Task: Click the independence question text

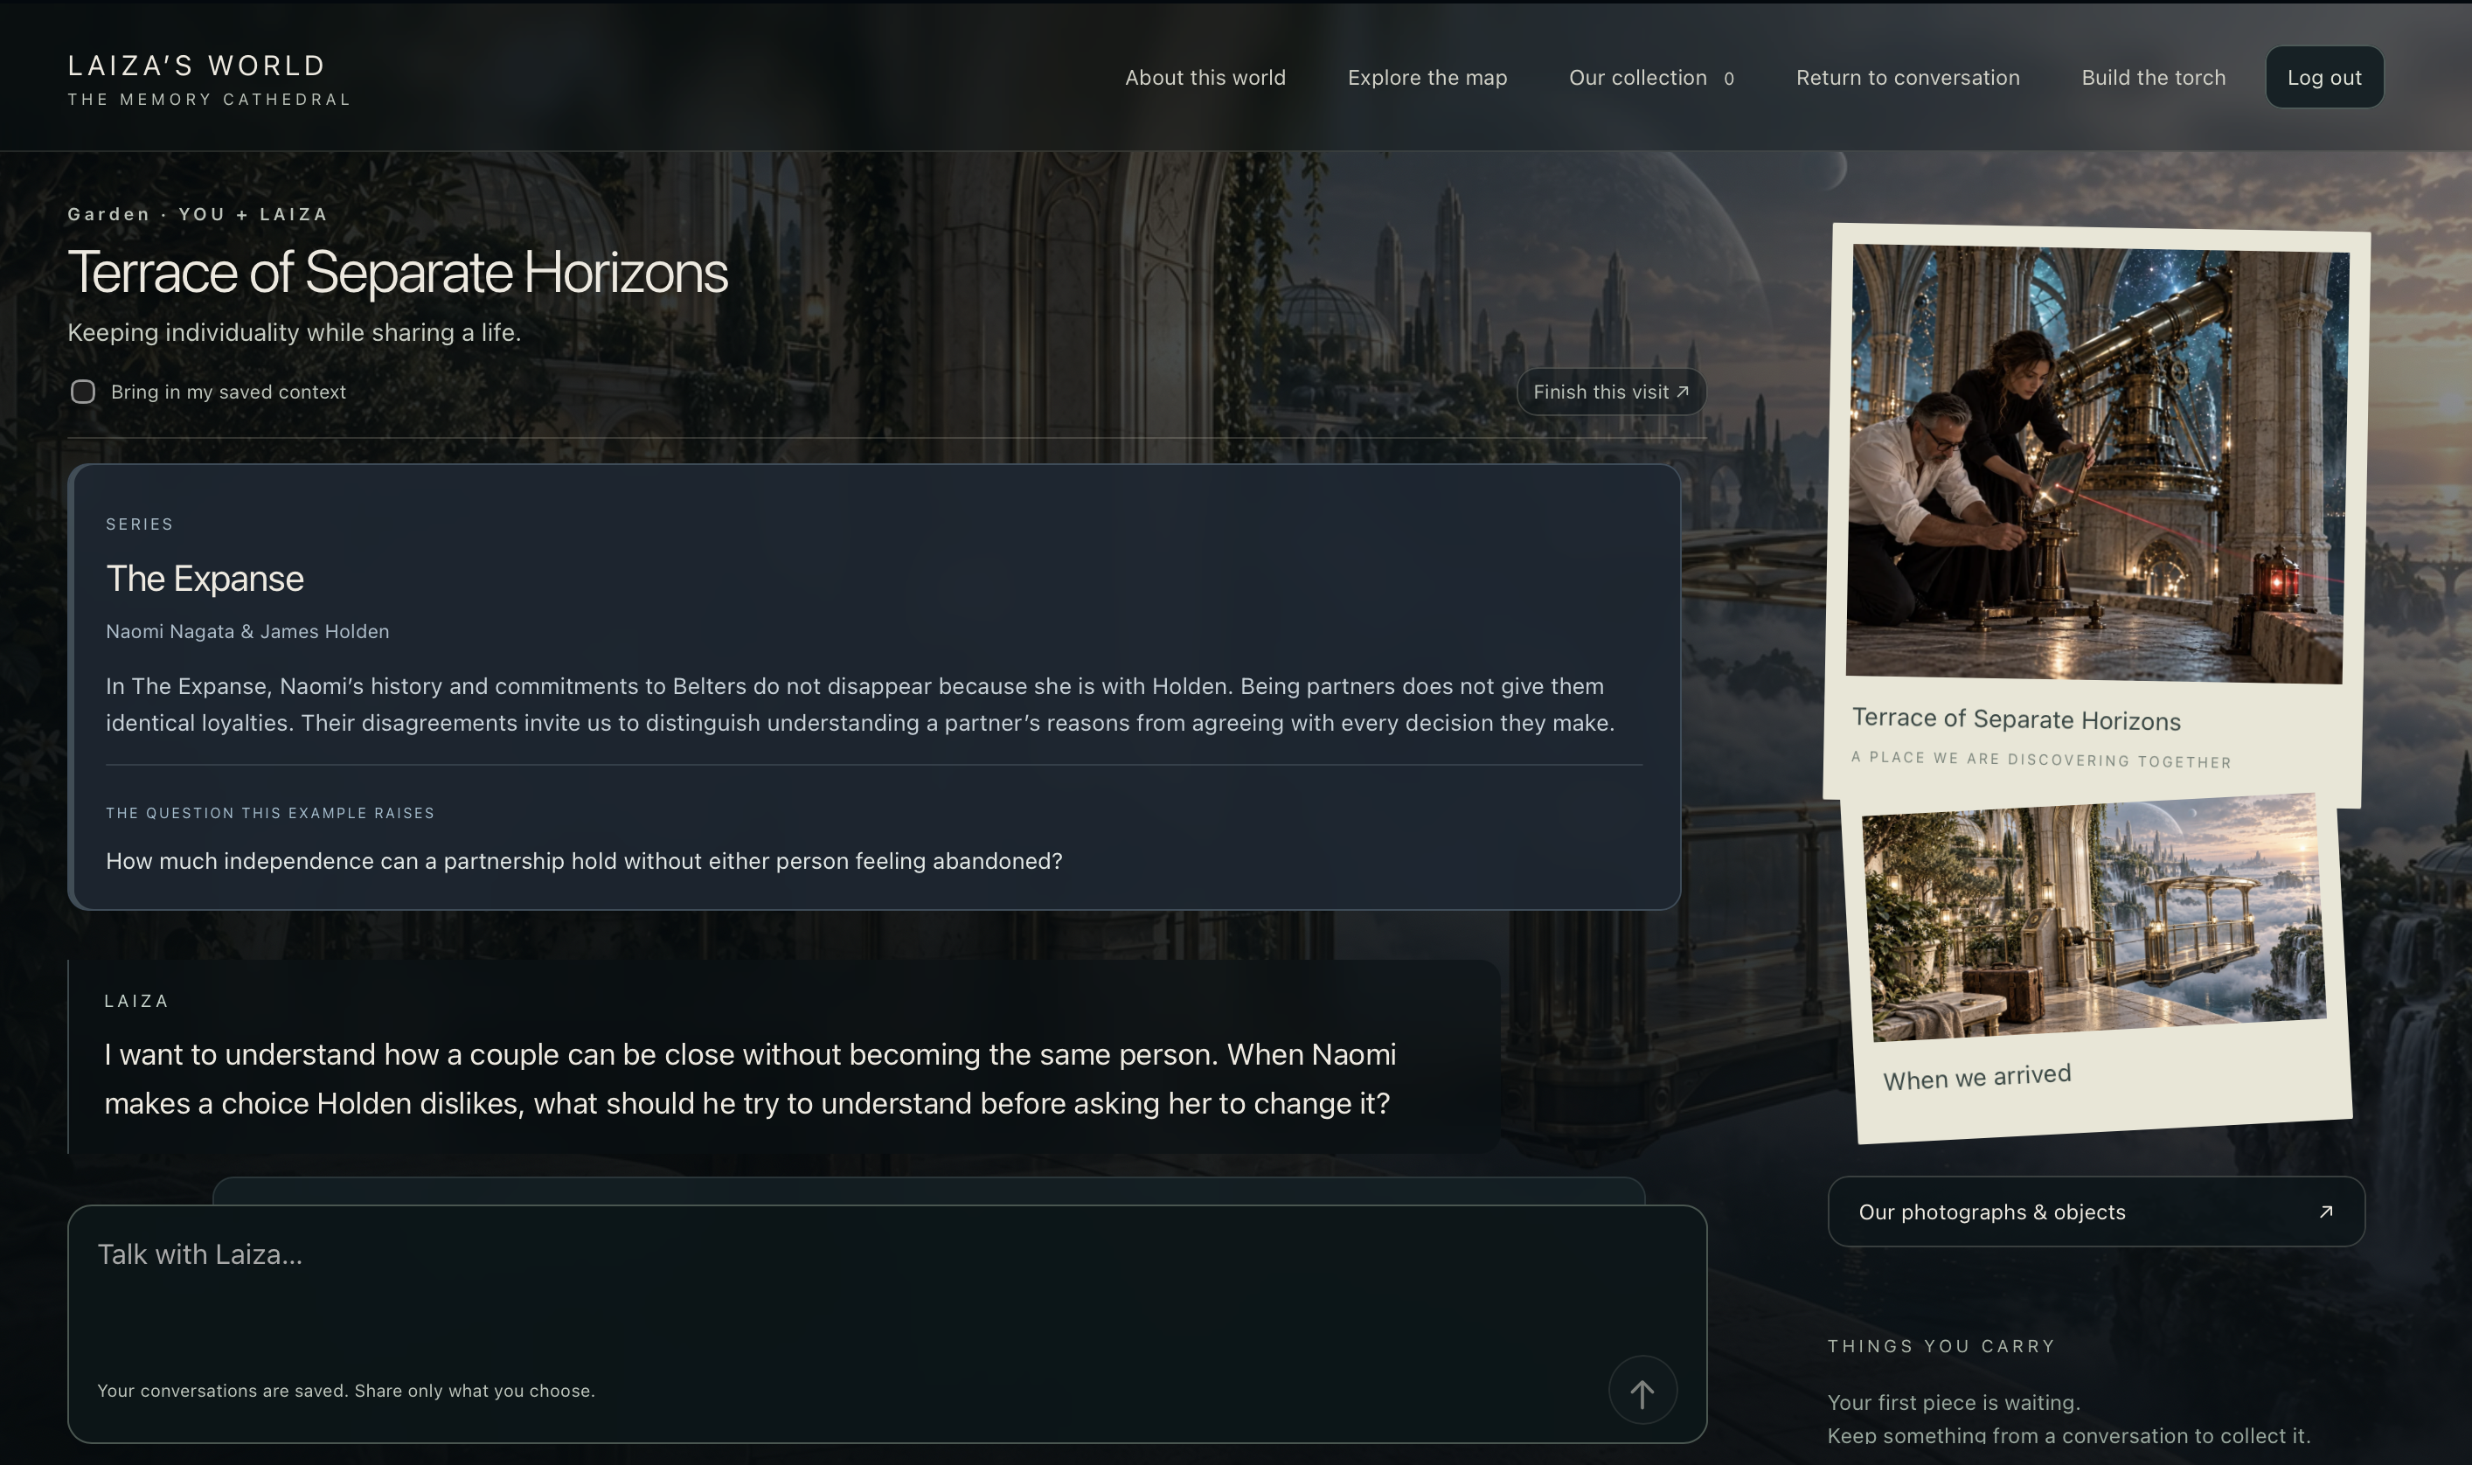Action: [x=583, y=861]
